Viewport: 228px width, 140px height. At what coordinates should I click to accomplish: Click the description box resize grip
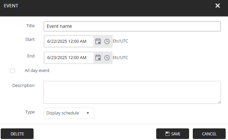219,102
